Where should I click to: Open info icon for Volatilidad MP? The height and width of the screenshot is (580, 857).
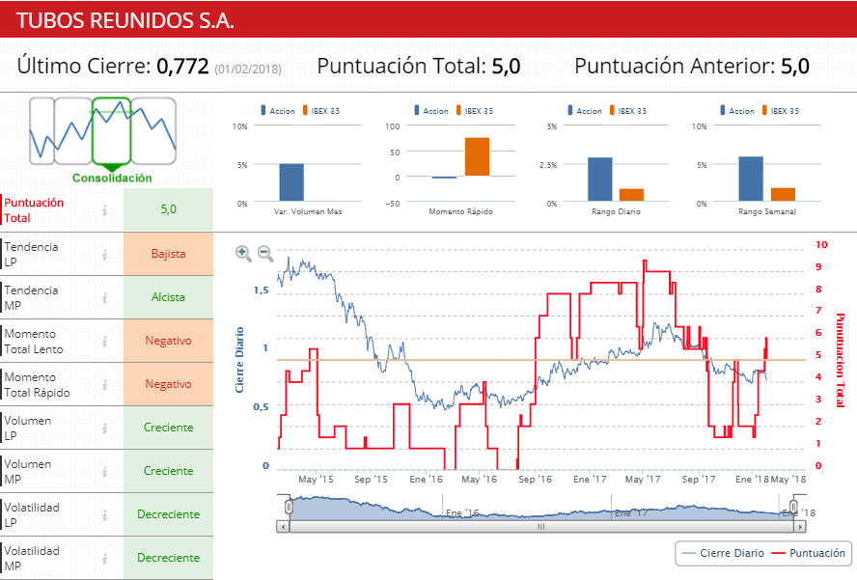coord(104,558)
